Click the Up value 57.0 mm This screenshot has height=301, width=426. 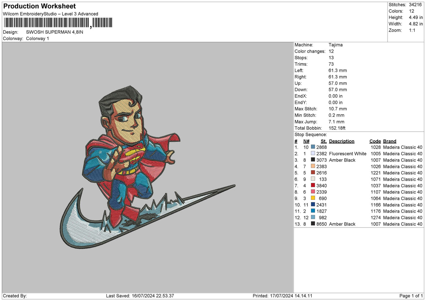pos(338,83)
